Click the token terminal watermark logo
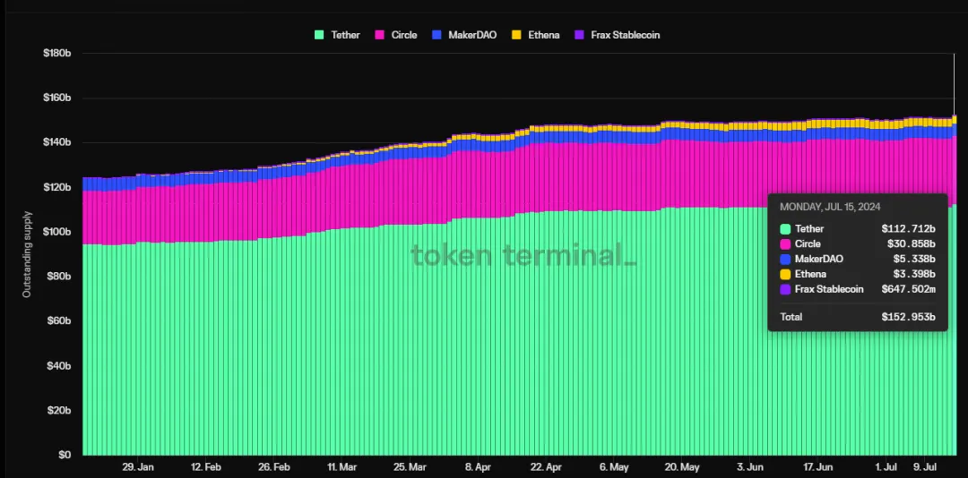 pos(523,255)
